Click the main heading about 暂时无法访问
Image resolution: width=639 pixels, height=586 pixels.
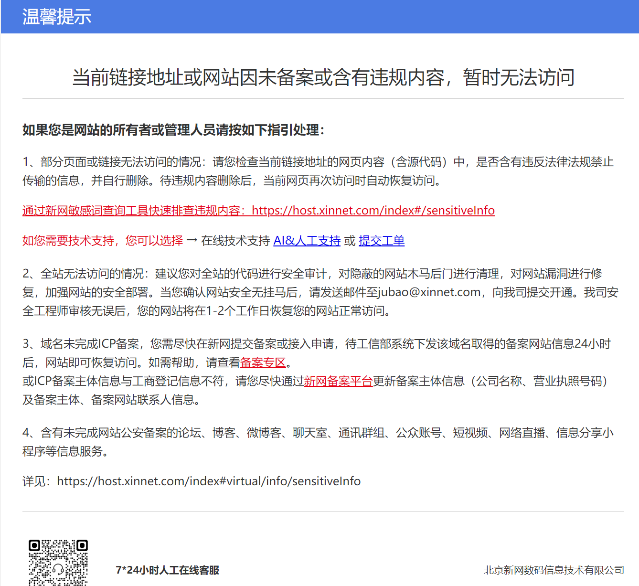(x=323, y=77)
